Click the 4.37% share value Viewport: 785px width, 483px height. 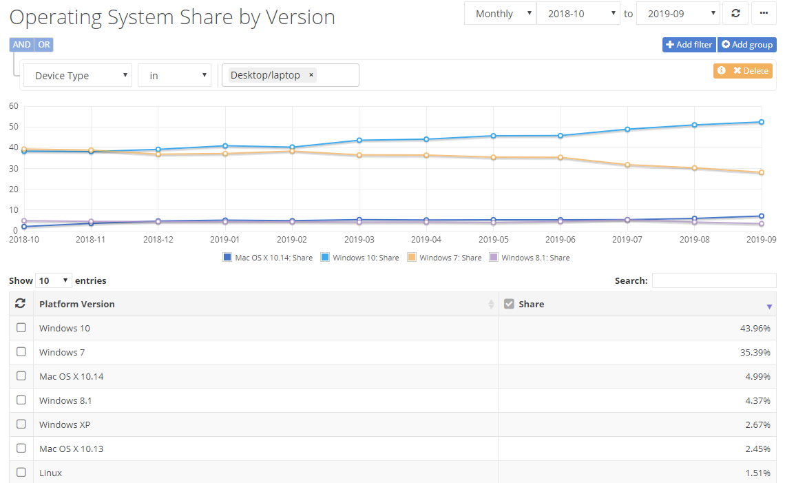tap(757, 400)
